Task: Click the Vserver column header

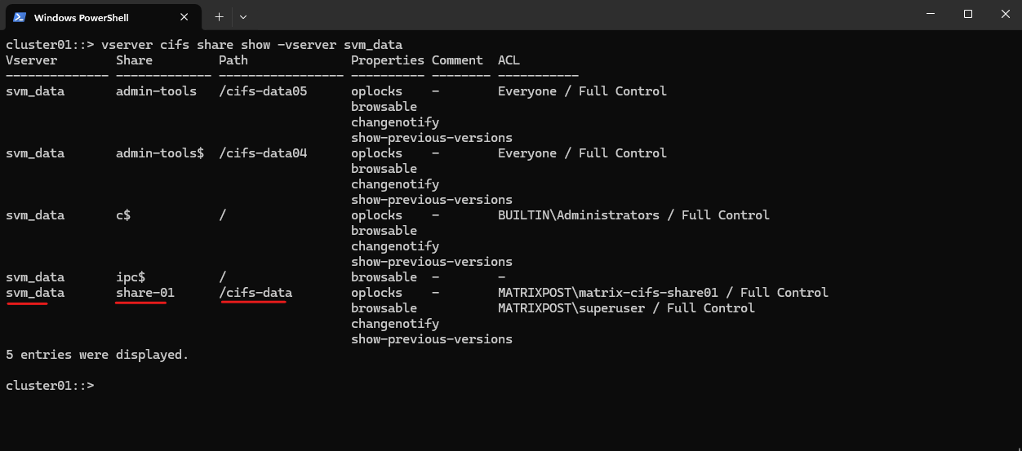Action: (32, 60)
